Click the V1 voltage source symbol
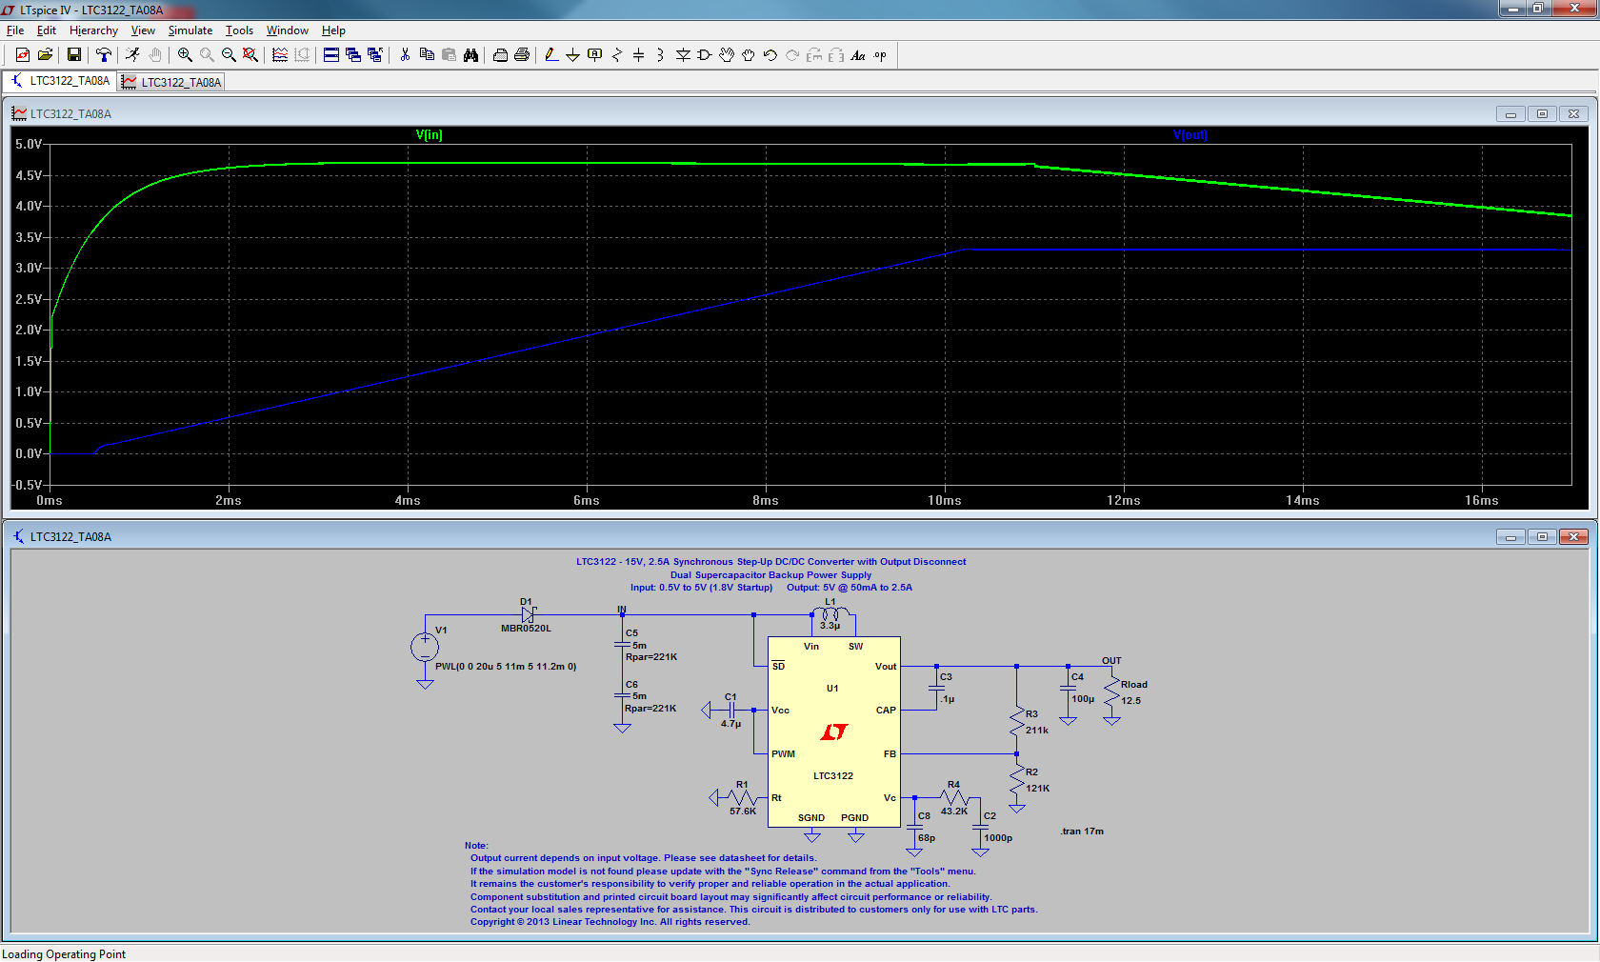The width and height of the screenshot is (1600, 962). 425,648
